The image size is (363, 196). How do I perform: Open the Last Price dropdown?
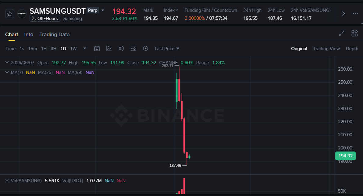tap(167, 48)
